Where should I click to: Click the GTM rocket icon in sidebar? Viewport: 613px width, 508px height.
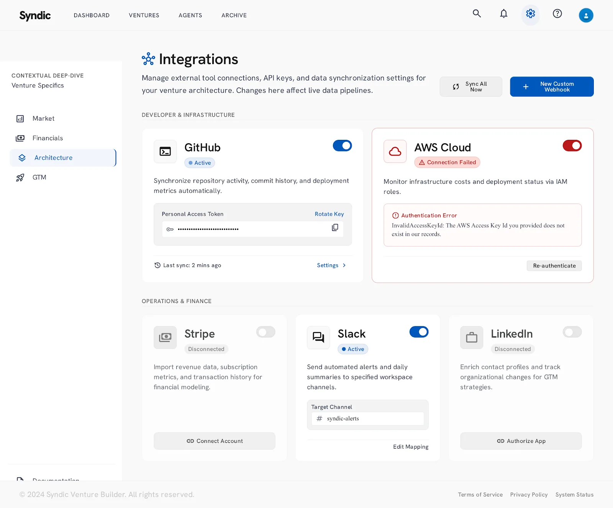[20, 177]
